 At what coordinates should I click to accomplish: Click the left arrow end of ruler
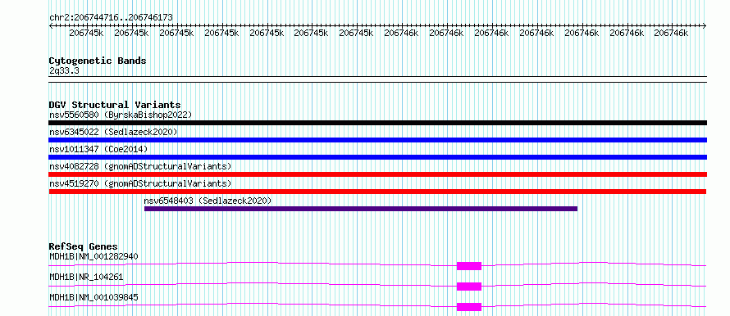[51, 25]
